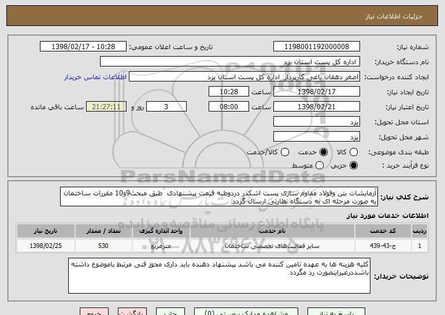
Task: Click creation date field 1398/02/17
Action: pos(317,92)
